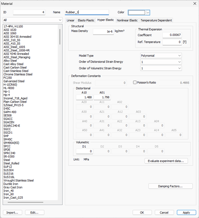The width and height of the screenshot is (199, 218).
Task: Click the Name field containing Rubber_1
Action: click(x=87, y=12)
